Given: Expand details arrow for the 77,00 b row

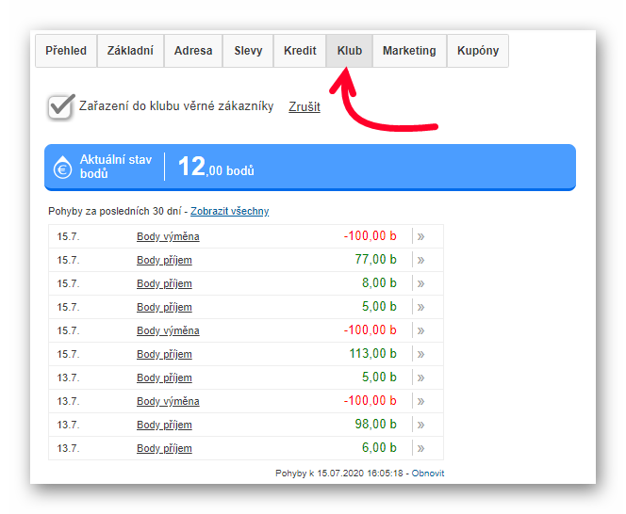Looking at the screenshot, I should click(420, 260).
